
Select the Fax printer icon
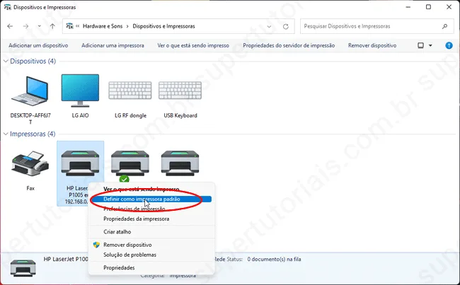tap(30, 163)
